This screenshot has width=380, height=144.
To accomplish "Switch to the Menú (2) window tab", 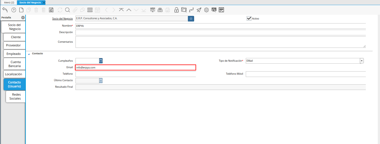I will 9,2.
